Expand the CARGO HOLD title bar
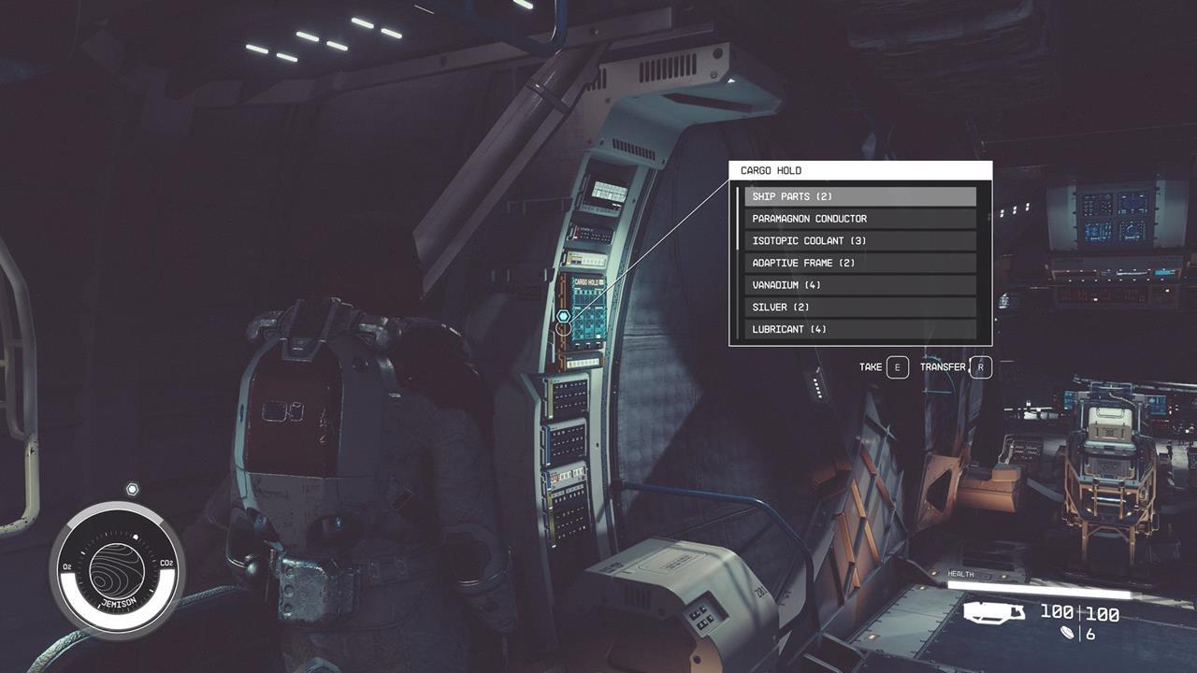 click(x=859, y=169)
